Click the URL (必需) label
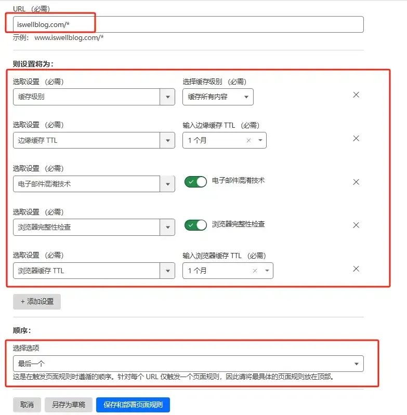 pos(31,9)
